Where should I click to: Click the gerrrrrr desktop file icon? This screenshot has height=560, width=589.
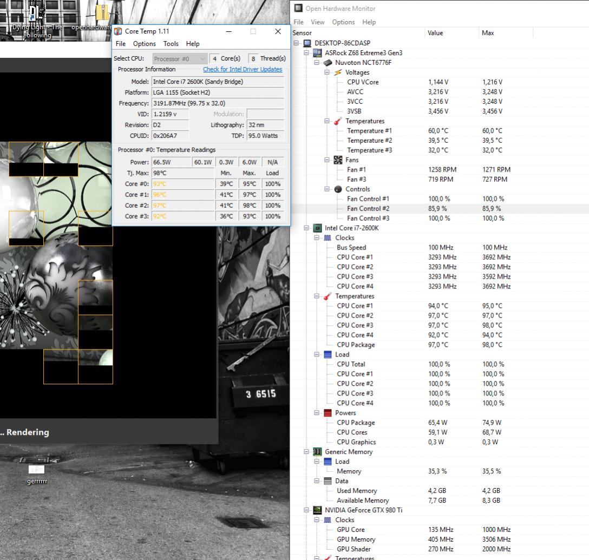point(37,469)
